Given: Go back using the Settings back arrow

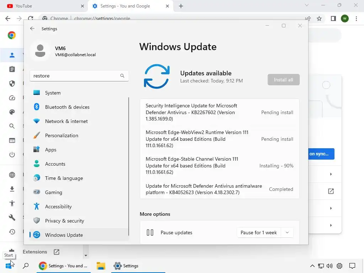Looking at the screenshot, I should pyautogui.click(x=32, y=28).
